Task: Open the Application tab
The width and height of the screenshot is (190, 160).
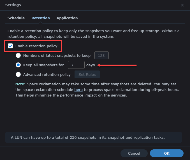Action: click(x=67, y=18)
